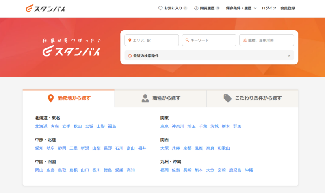The height and width of the screenshot is (193, 325).
Task: Click the history icon beside 最近の検索条件
Action: (x=130, y=56)
